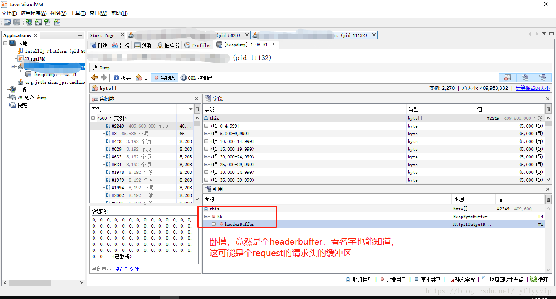Image resolution: width=556 pixels, height=299 pixels.
Task: Click the fields table vertical scrollbar
Action: coord(548,148)
